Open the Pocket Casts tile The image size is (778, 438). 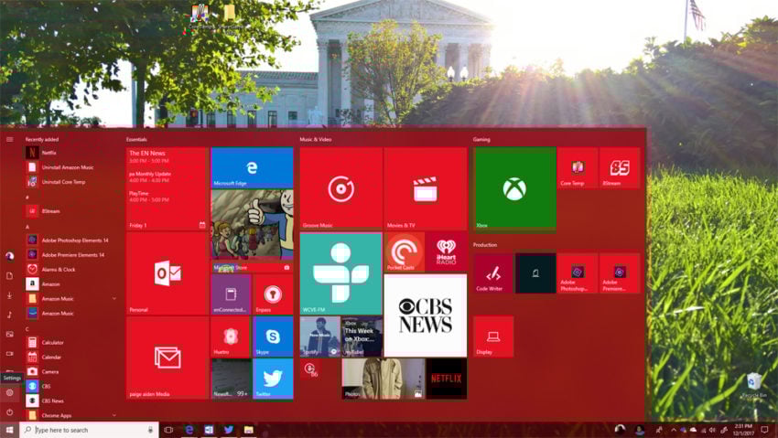click(404, 251)
